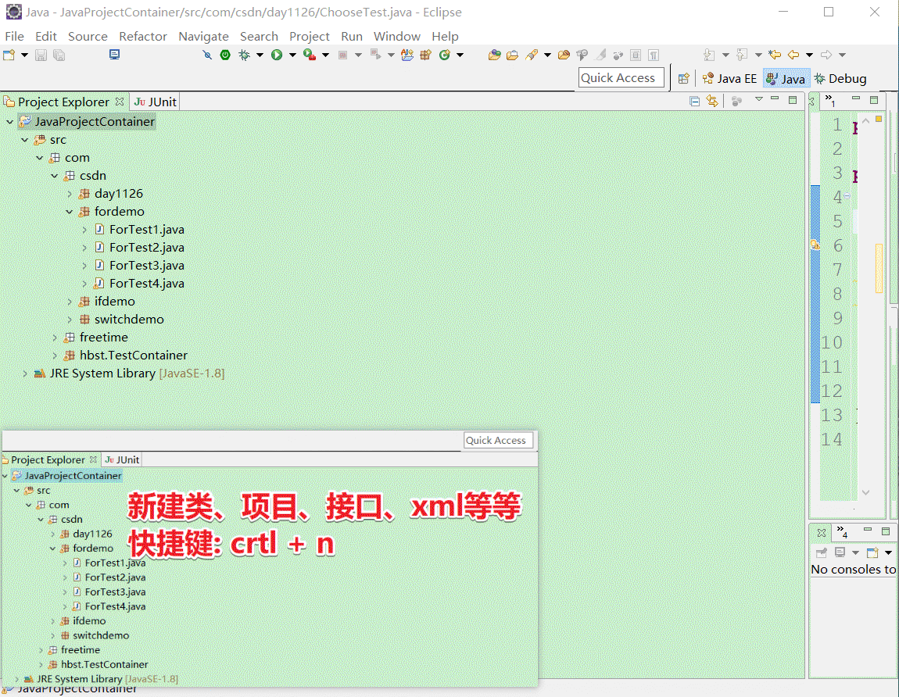Toggle Link with Editor in Project Explorer
This screenshot has width=899, height=697.
712,102
